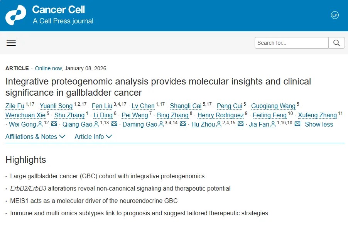Click author name Yuanli Song

click(x=56, y=106)
